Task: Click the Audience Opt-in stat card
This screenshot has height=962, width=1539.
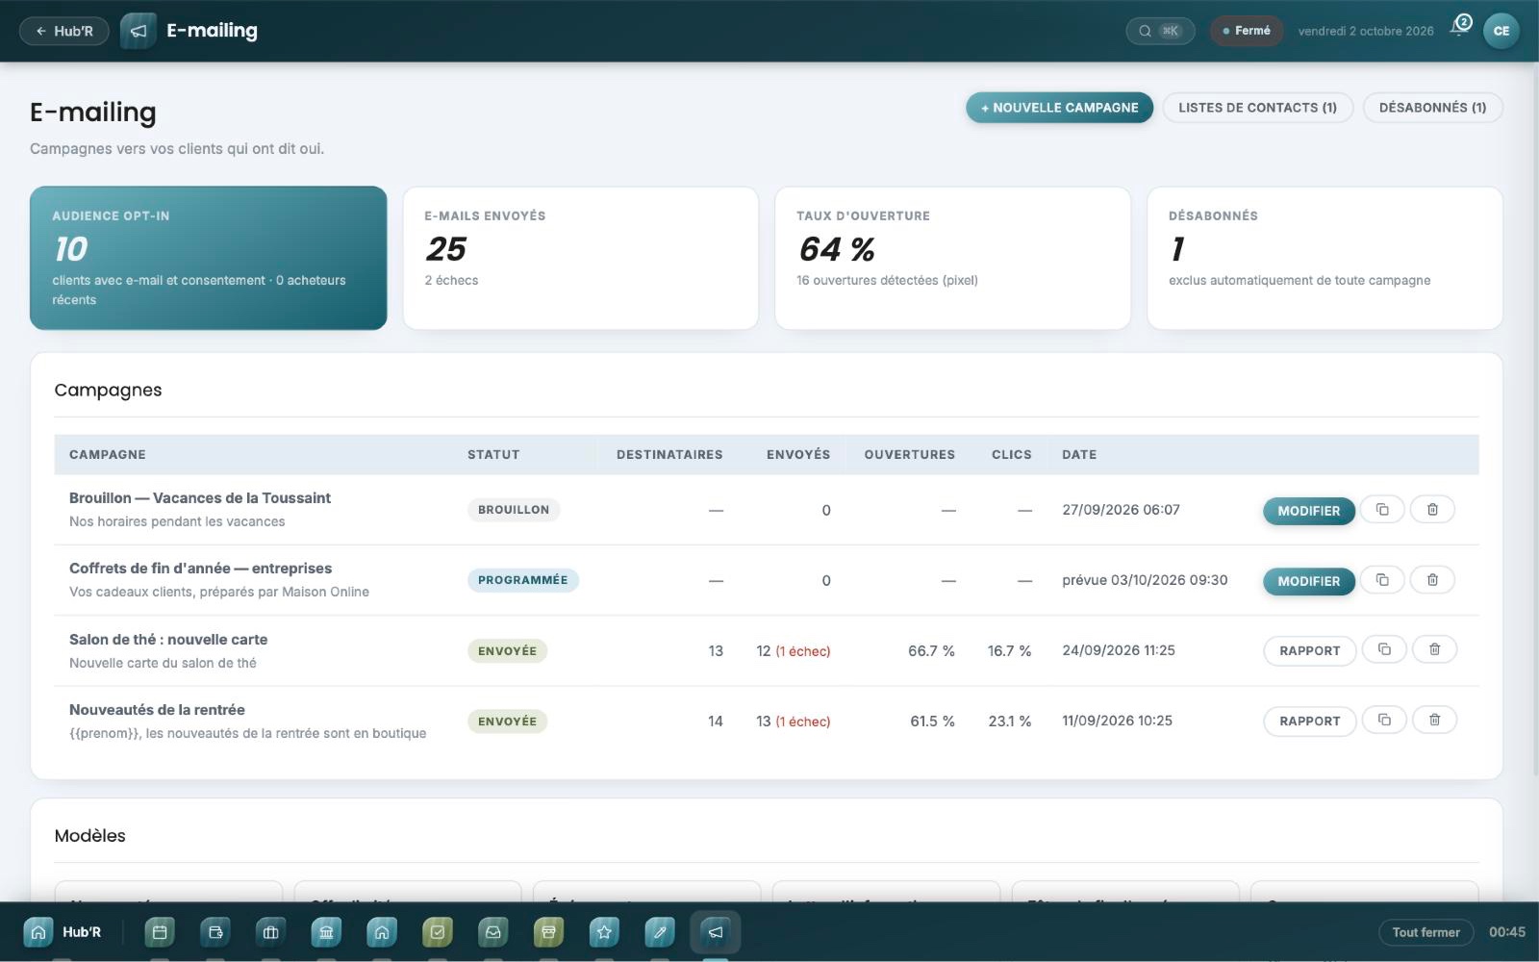Action: pyautogui.click(x=209, y=258)
